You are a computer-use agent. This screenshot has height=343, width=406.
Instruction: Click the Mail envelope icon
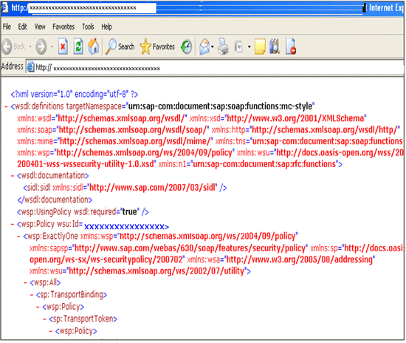204,47
